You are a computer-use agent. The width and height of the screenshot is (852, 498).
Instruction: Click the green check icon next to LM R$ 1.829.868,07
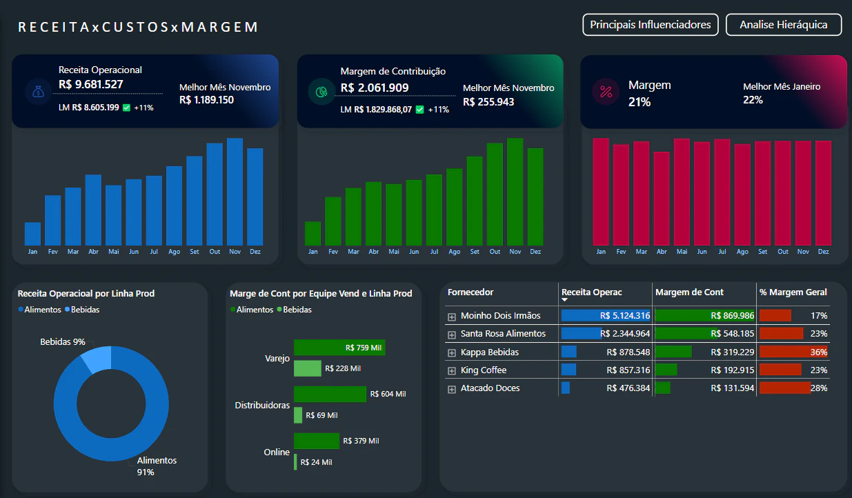point(419,110)
